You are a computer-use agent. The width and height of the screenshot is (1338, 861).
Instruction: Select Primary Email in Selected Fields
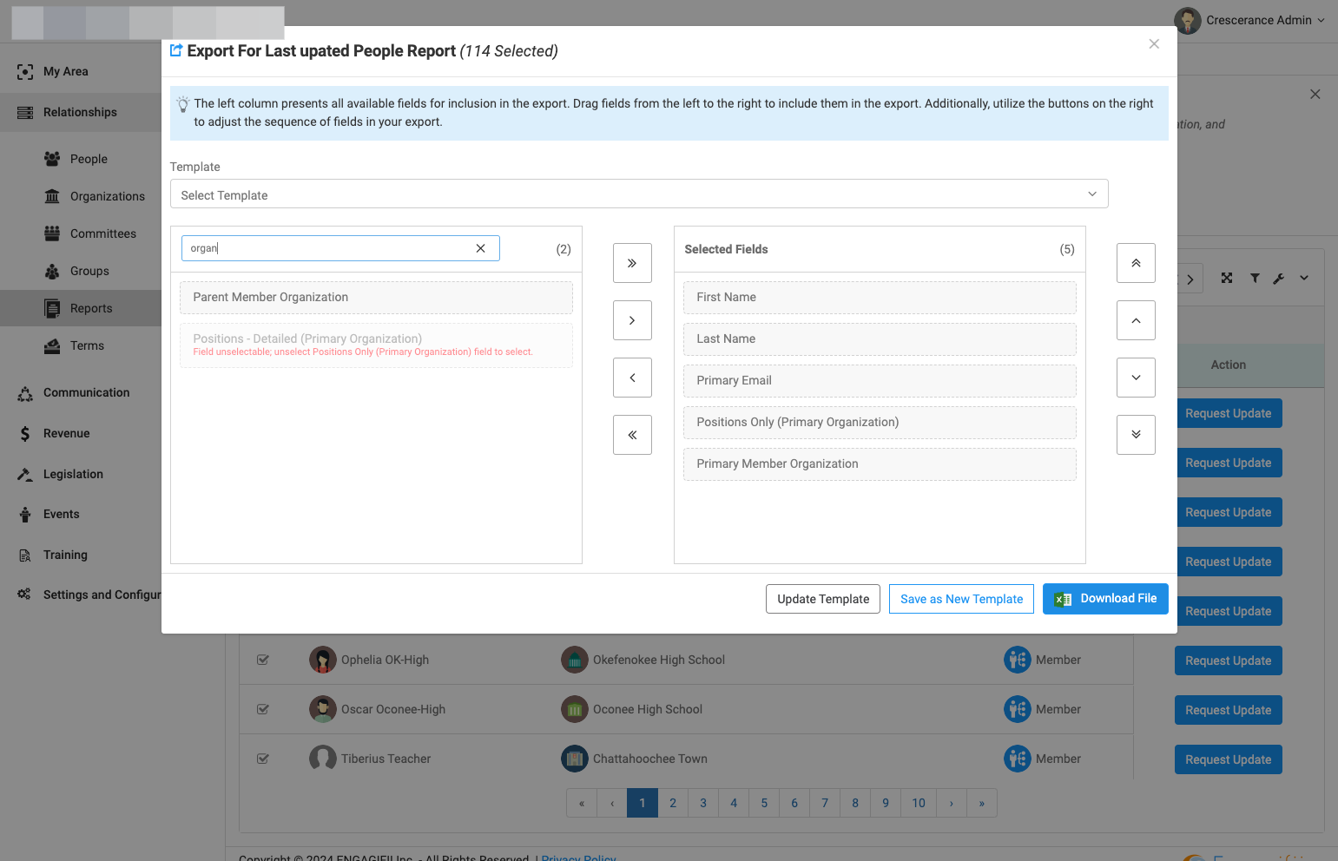pos(880,380)
